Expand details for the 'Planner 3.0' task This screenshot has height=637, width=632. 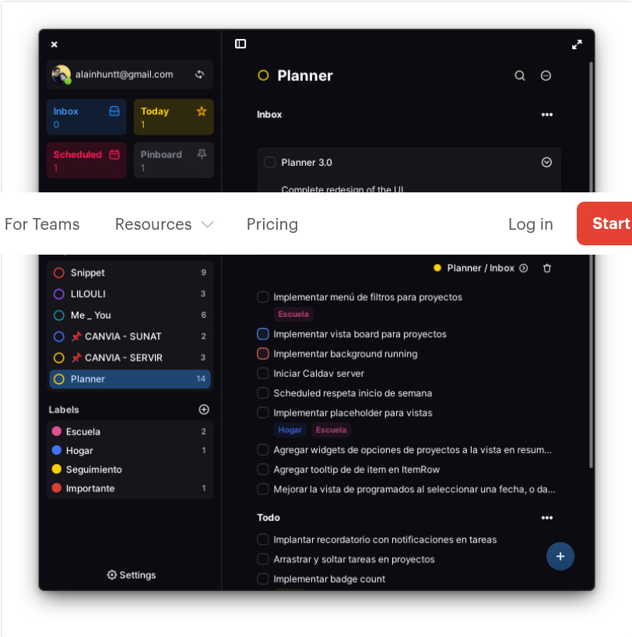pyautogui.click(x=546, y=162)
